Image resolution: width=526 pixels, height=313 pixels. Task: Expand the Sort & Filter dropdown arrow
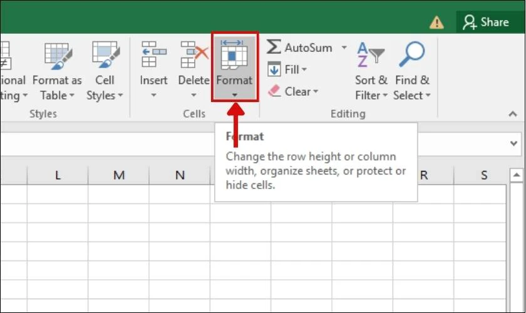tap(385, 96)
